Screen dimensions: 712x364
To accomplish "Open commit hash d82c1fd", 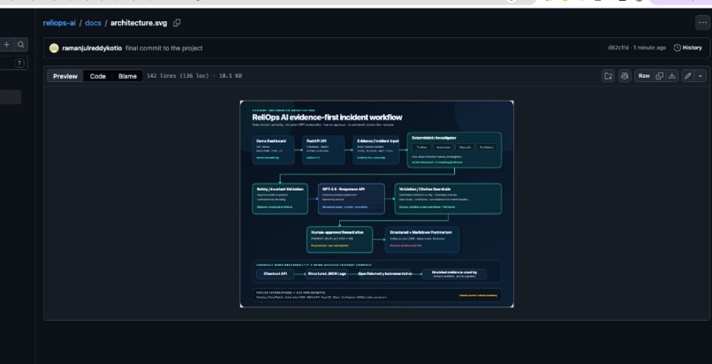I will tap(617, 48).
